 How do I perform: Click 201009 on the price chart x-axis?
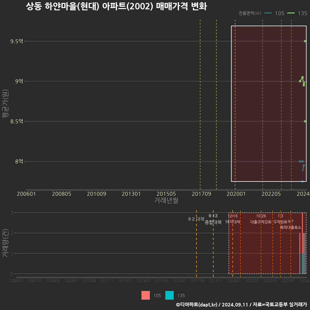pyautogui.click(x=97, y=194)
